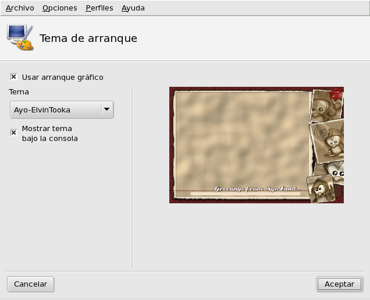Click the progress bar in theme preview

click(246, 194)
